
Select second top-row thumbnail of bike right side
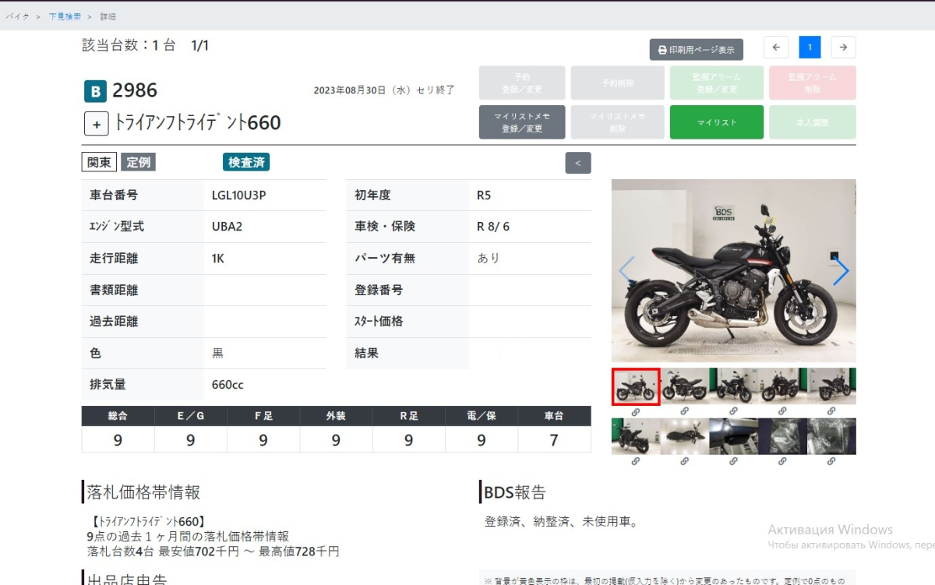[685, 386]
